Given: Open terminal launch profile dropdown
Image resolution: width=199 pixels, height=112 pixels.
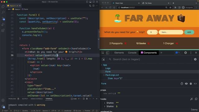Looking at the screenshot, I should point(81,99).
